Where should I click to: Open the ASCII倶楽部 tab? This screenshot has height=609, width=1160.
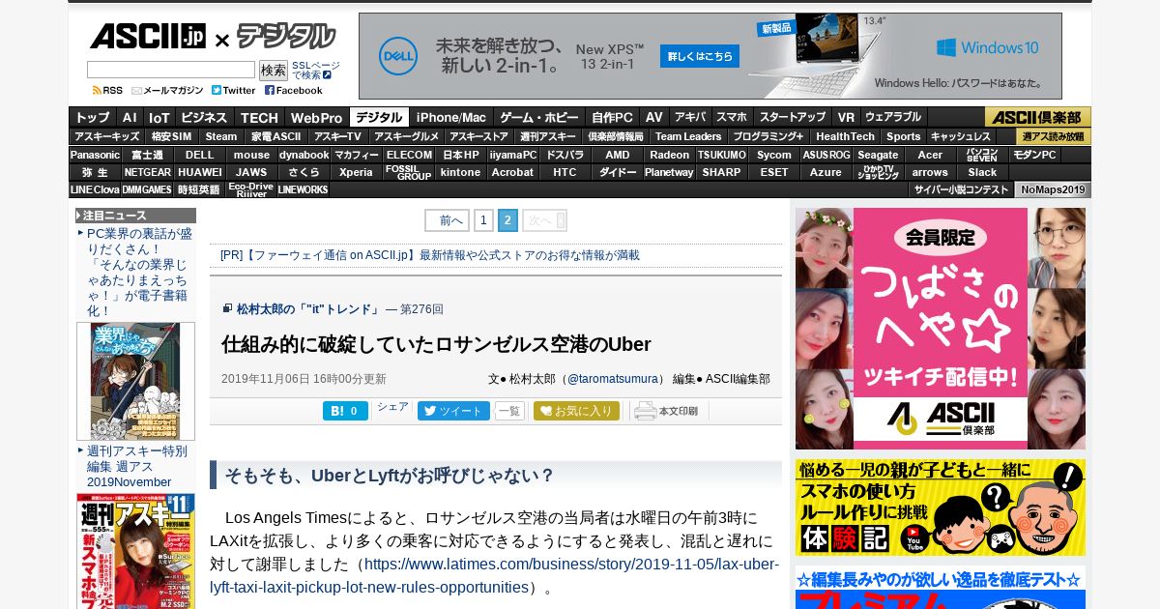click(x=1038, y=117)
